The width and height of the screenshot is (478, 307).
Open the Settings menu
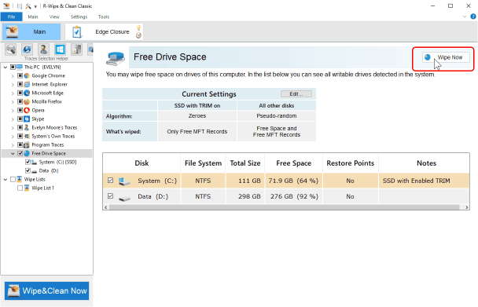click(79, 16)
